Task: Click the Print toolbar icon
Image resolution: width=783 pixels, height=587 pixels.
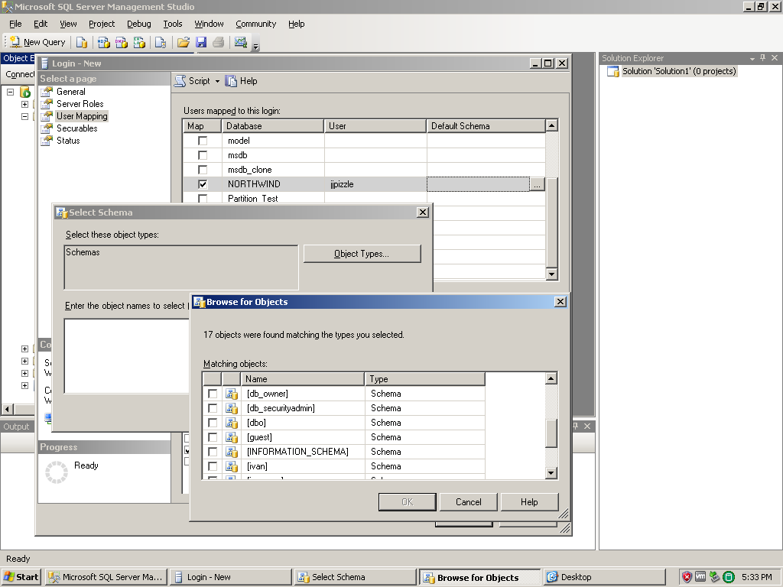Action: coord(218,43)
